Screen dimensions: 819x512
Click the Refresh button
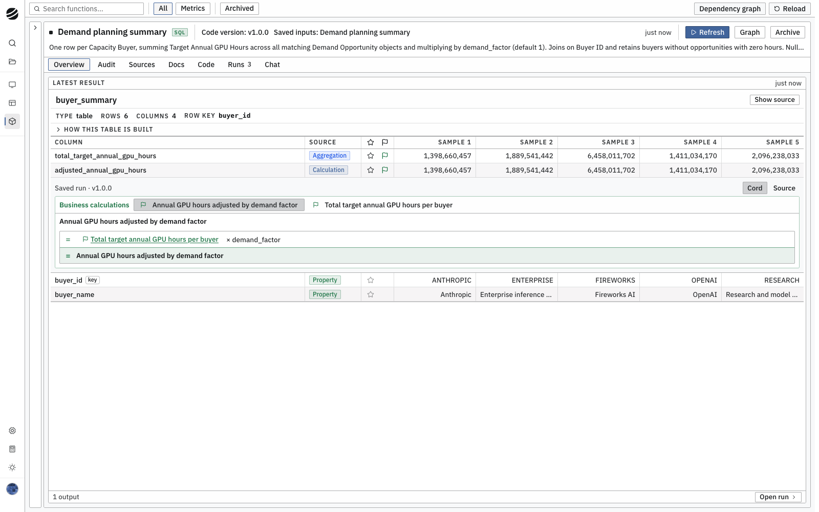(707, 32)
